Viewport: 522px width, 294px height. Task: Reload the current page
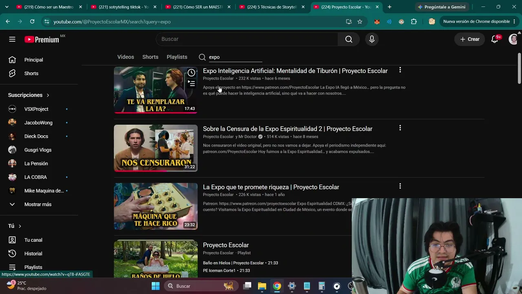[x=32, y=22]
